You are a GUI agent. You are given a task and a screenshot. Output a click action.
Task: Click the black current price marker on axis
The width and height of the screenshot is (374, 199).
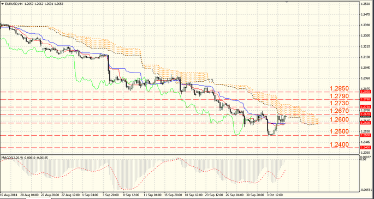[365, 117]
